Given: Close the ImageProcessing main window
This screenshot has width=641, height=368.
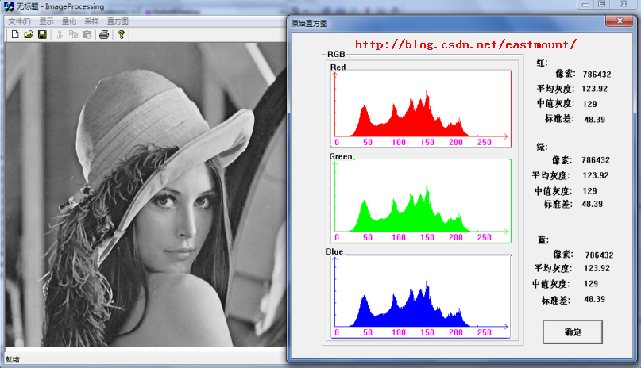Looking at the screenshot, I should pos(624,5).
